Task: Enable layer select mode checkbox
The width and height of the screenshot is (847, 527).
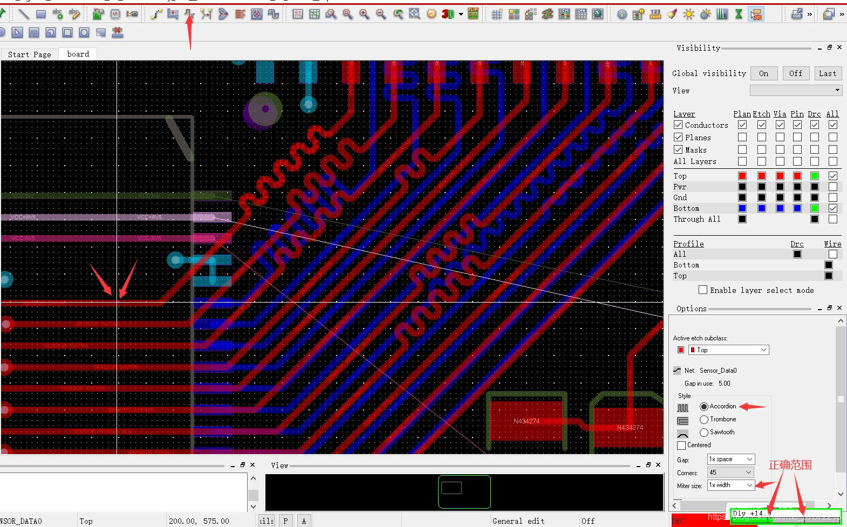Action: tap(703, 290)
